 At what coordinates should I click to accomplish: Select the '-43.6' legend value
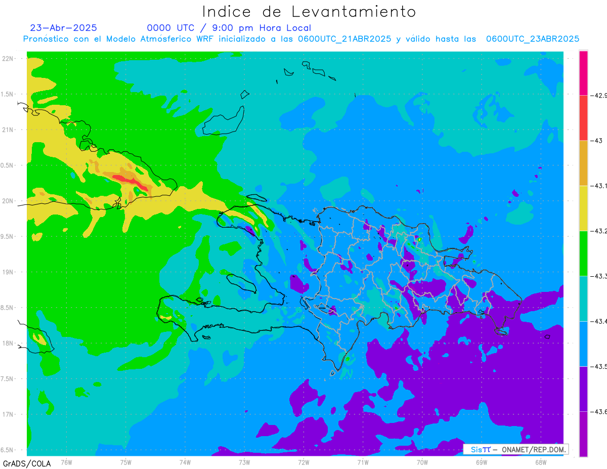(599, 411)
